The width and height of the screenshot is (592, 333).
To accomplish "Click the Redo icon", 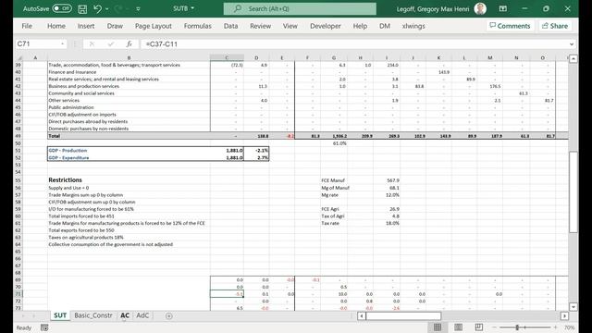I will (x=117, y=8).
